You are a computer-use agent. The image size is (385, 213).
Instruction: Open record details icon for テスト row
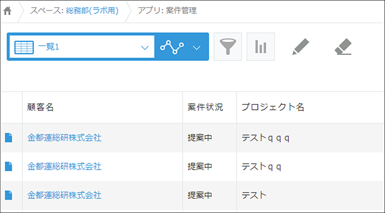9,195
